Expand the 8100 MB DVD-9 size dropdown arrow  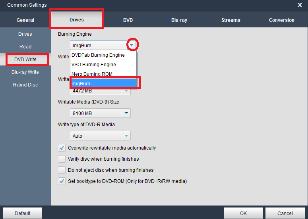tap(126, 113)
